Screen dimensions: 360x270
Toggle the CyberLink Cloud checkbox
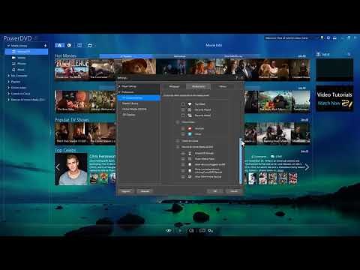coord(178,141)
